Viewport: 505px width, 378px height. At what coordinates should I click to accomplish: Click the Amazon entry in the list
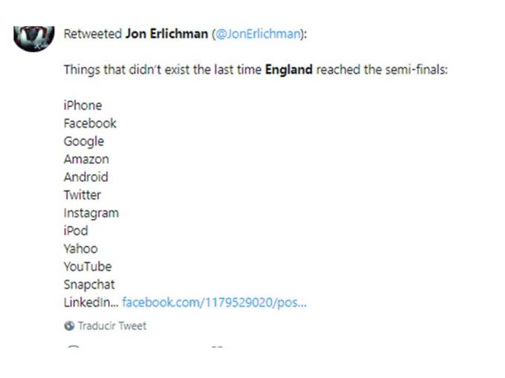86,159
